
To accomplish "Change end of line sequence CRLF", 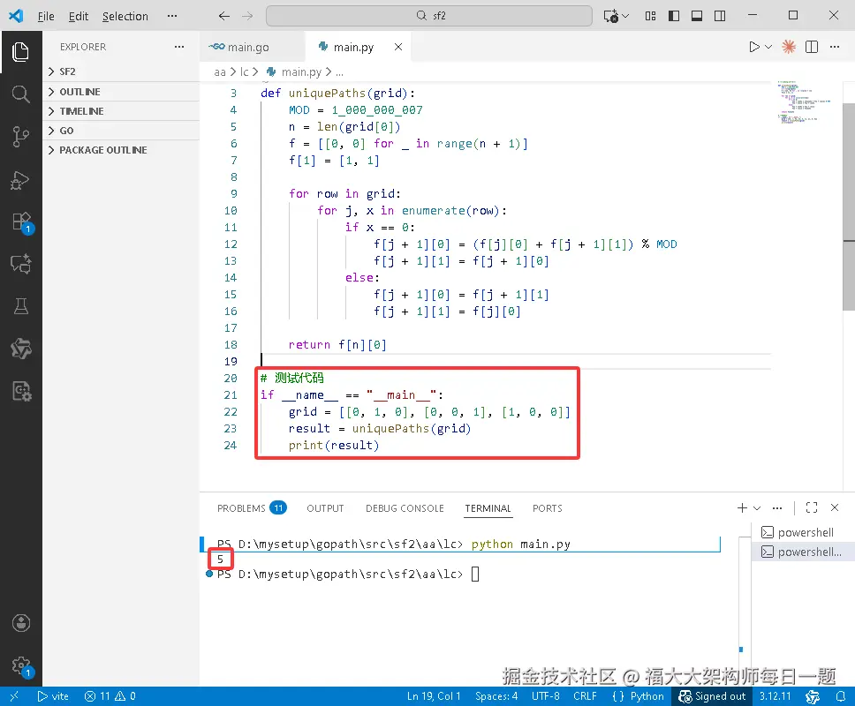I will coord(585,696).
